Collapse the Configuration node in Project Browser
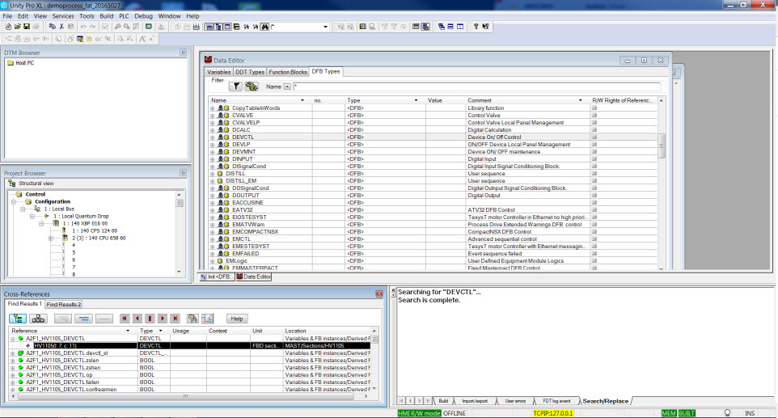 pyautogui.click(x=14, y=202)
